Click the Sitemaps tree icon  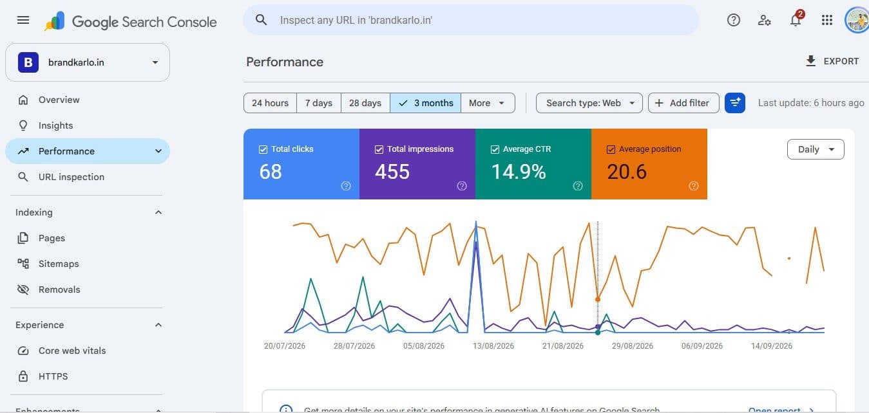pyautogui.click(x=23, y=264)
